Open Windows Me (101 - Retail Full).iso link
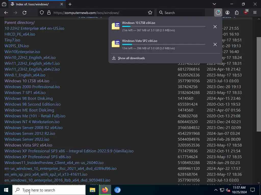The image size is (261, 195). click(35, 116)
